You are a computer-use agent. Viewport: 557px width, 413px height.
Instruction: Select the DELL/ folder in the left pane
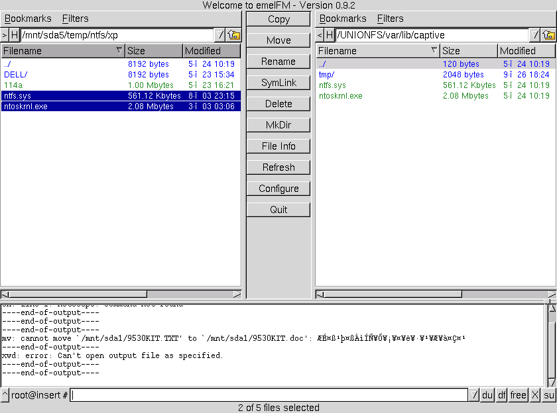(x=16, y=75)
